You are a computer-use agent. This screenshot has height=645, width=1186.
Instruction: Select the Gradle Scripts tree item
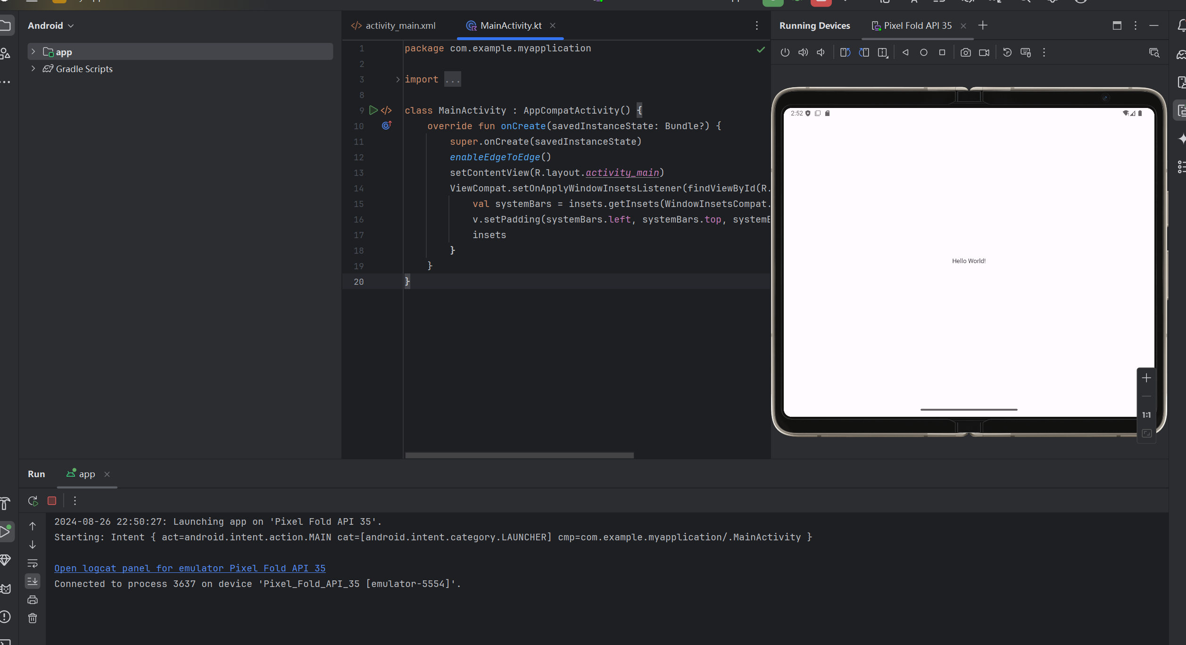click(x=84, y=69)
